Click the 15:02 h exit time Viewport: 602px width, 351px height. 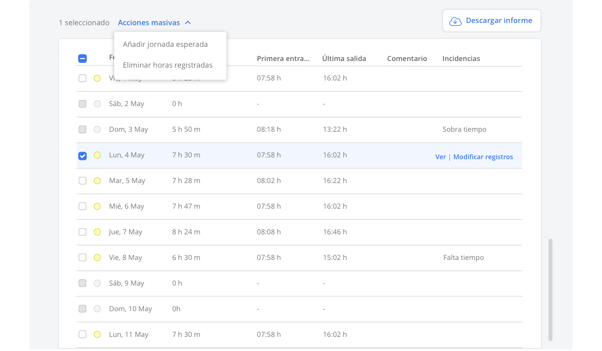point(335,258)
